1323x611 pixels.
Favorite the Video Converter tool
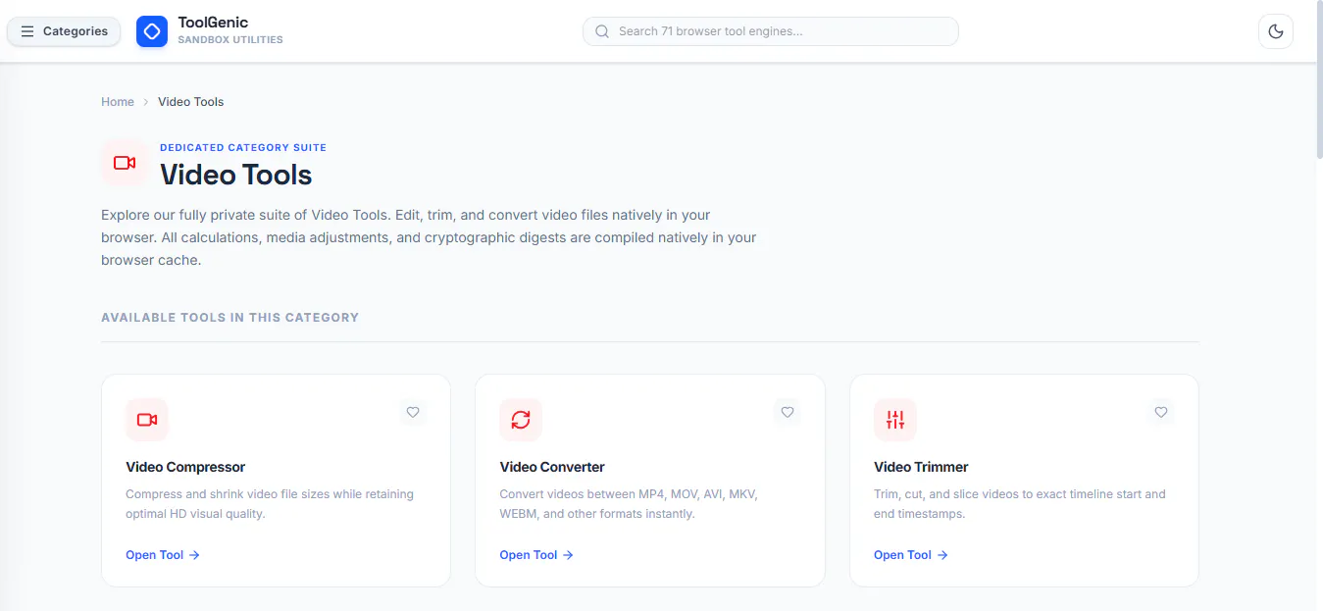787,412
